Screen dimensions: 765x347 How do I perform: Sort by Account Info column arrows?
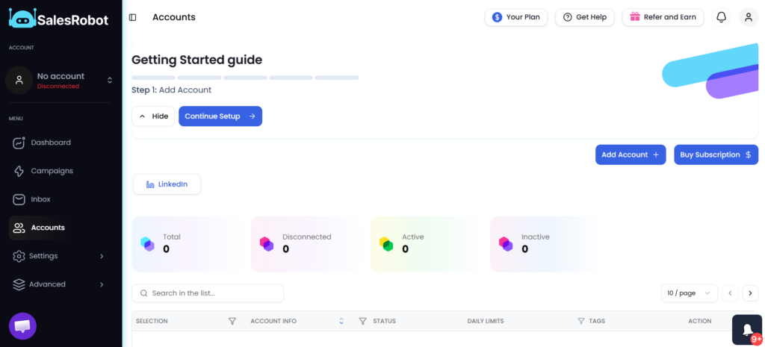(341, 321)
